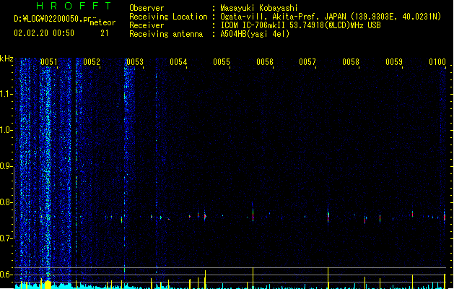Click the Observer label
The height and width of the screenshot is (289, 454).
(147, 8)
